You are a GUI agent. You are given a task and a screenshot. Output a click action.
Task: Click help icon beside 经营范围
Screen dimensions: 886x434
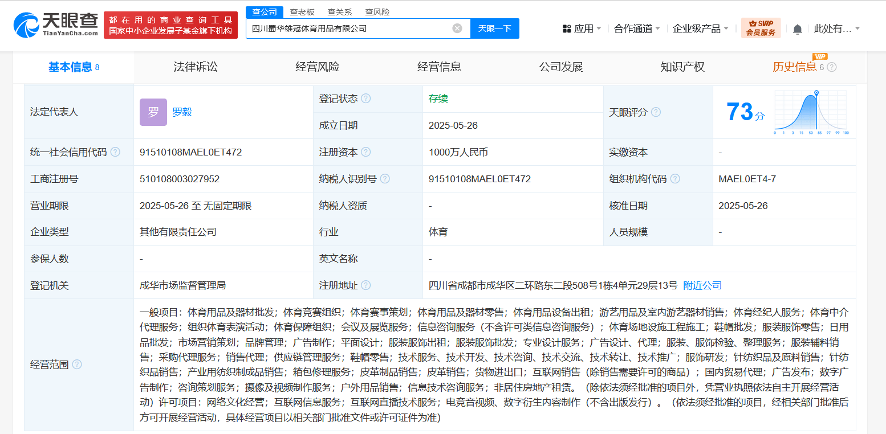pos(77,365)
